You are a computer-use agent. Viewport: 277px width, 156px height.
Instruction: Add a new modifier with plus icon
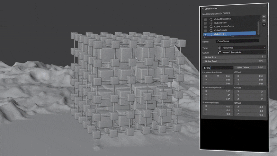pyautogui.click(x=264, y=16)
